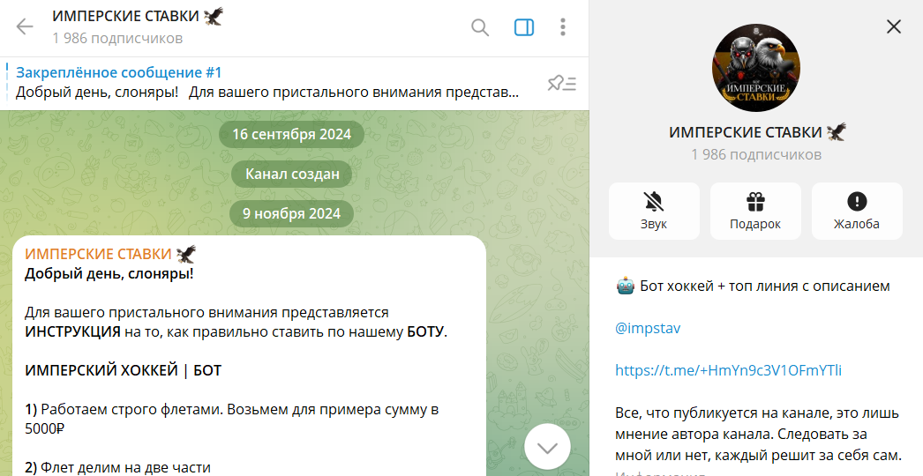Open the t.me invite link

(728, 370)
